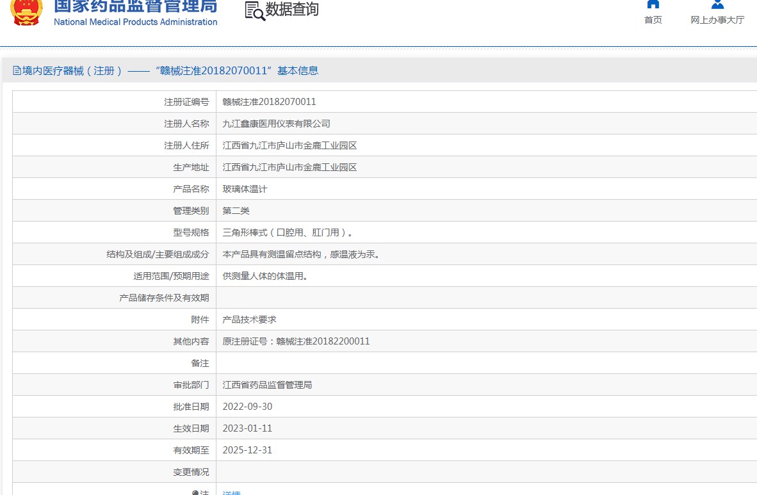Open the 网上办事大厅 service hall
The image size is (757, 495).
coord(717,20)
